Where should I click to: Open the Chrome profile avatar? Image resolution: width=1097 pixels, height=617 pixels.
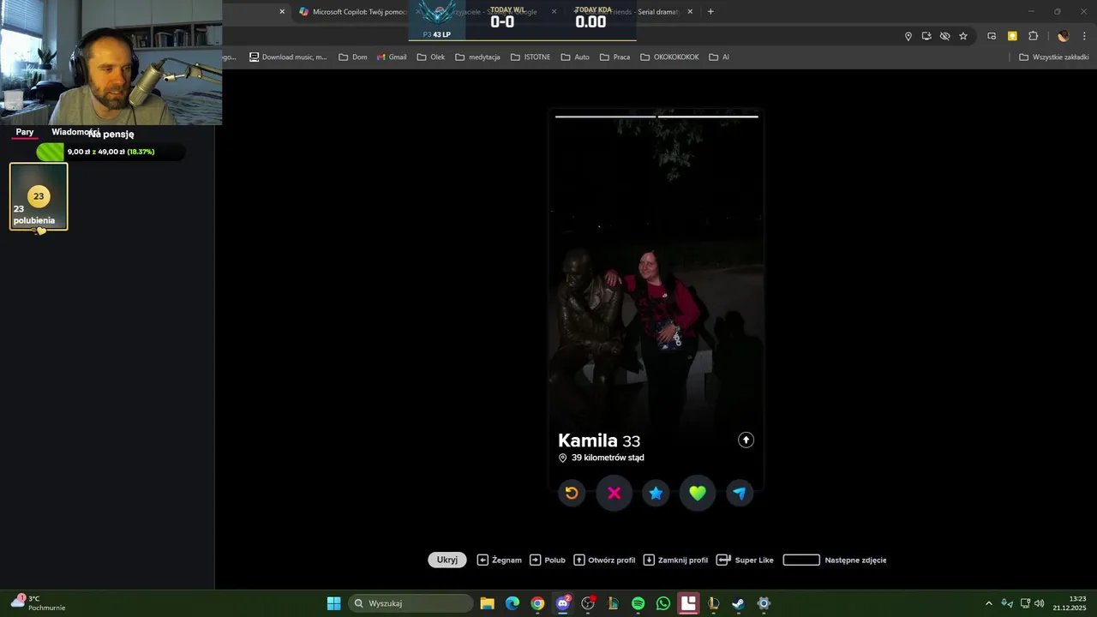click(1064, 36)
